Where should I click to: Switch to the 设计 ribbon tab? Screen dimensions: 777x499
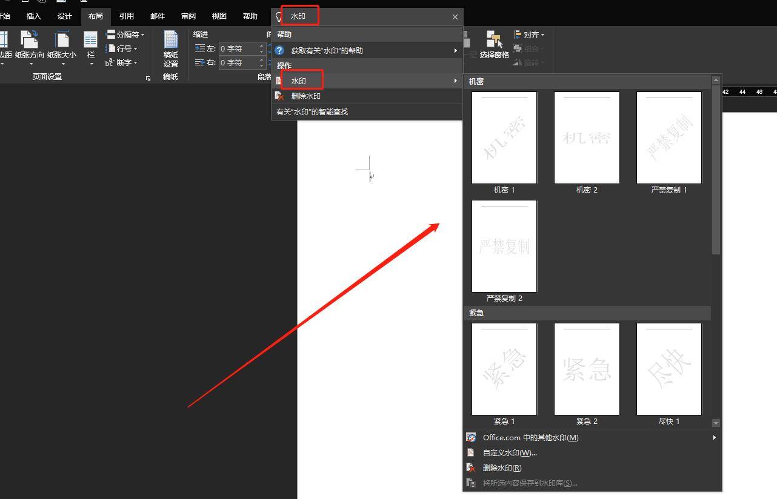[x=64, y=16]
